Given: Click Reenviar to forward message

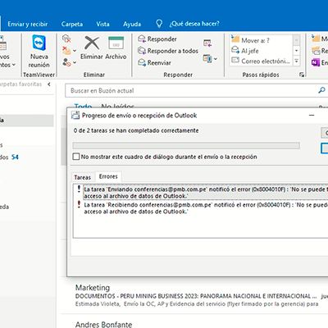Looking at the screenshot, I should (154, 62).
